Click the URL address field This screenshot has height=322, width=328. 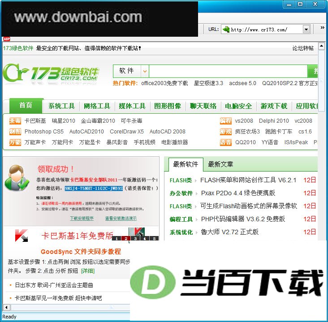266,30
